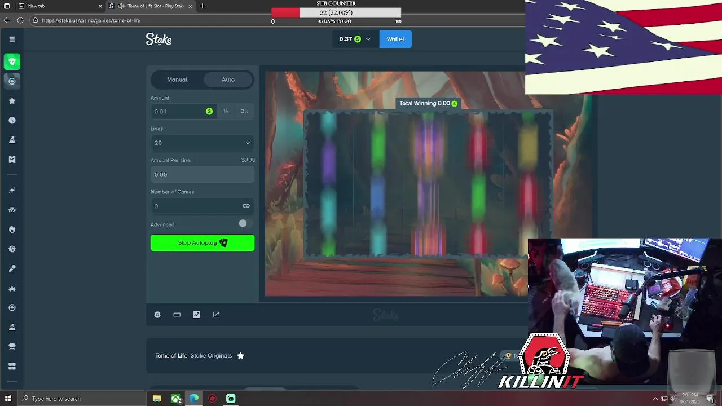Halve the bet with ½ button

pos(226,111)
